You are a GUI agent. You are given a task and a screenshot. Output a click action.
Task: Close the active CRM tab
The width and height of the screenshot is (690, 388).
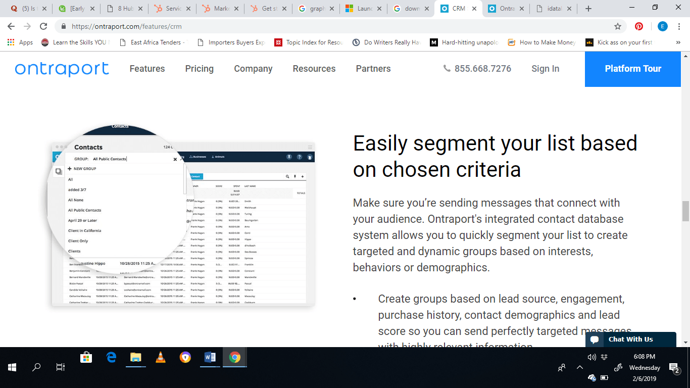point(474,9)
